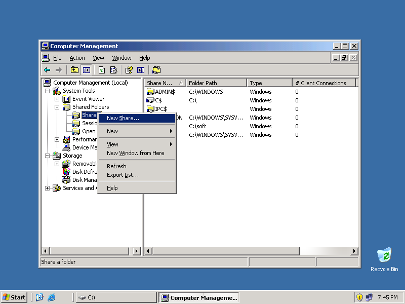
Task: Expand the Removable Storage node
Action: coord(57,164)
